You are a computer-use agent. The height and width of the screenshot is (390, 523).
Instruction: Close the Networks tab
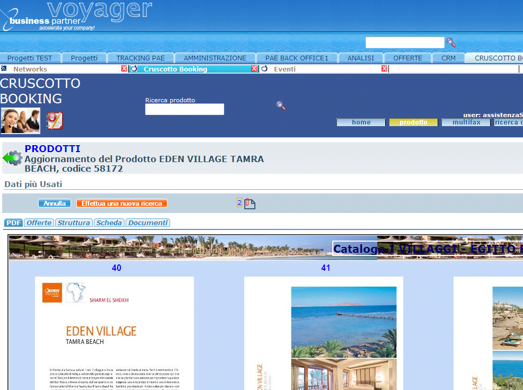pos(124,68)
